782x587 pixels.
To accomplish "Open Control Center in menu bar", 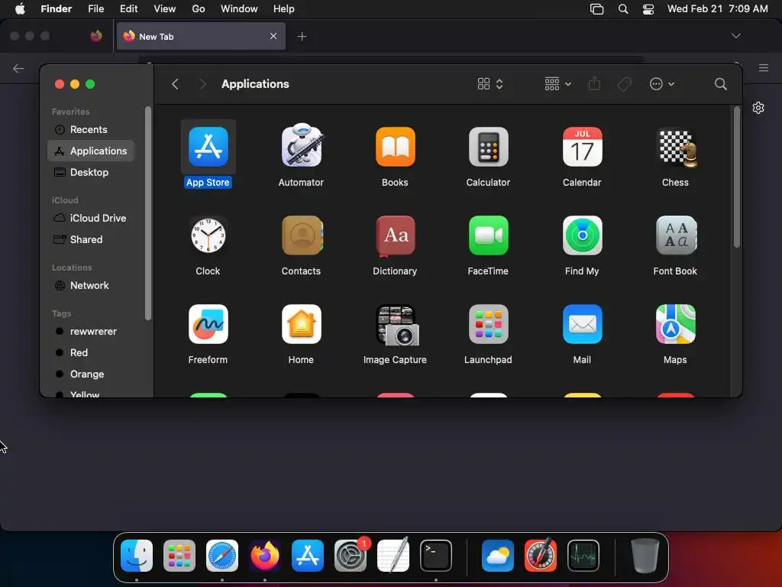I will click(648, 9).
